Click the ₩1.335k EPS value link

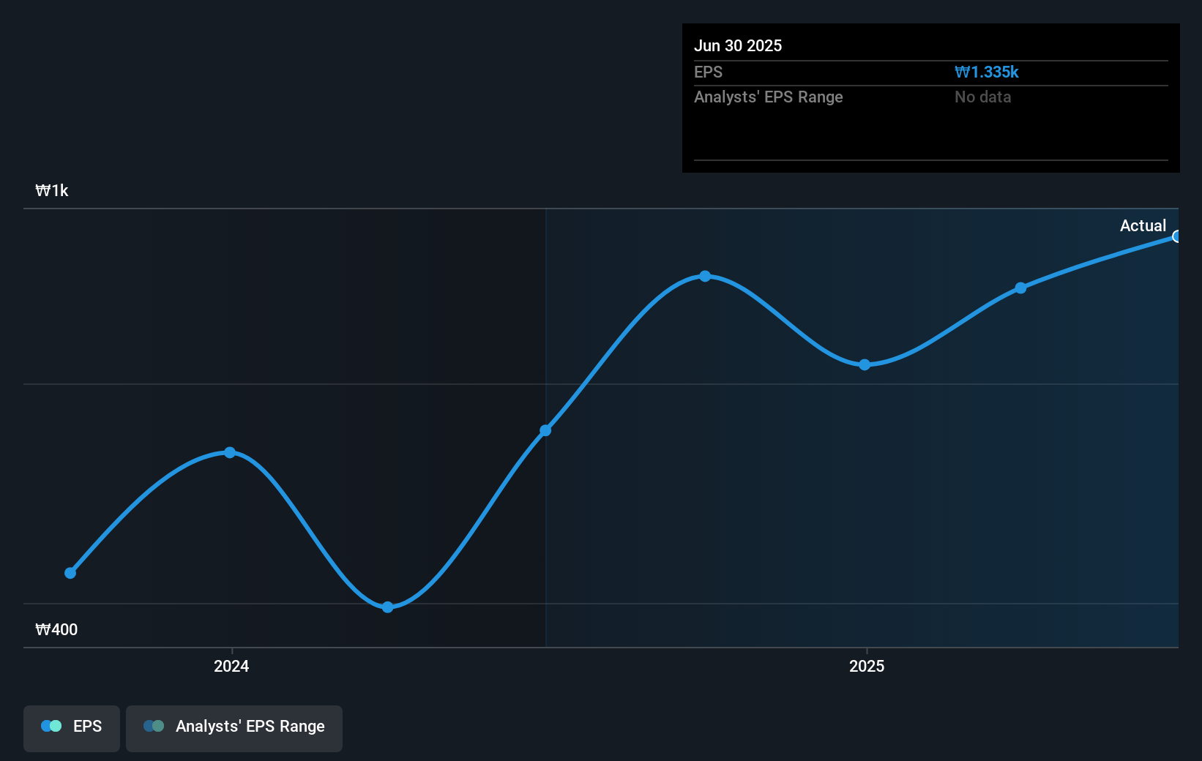[987, 72]
